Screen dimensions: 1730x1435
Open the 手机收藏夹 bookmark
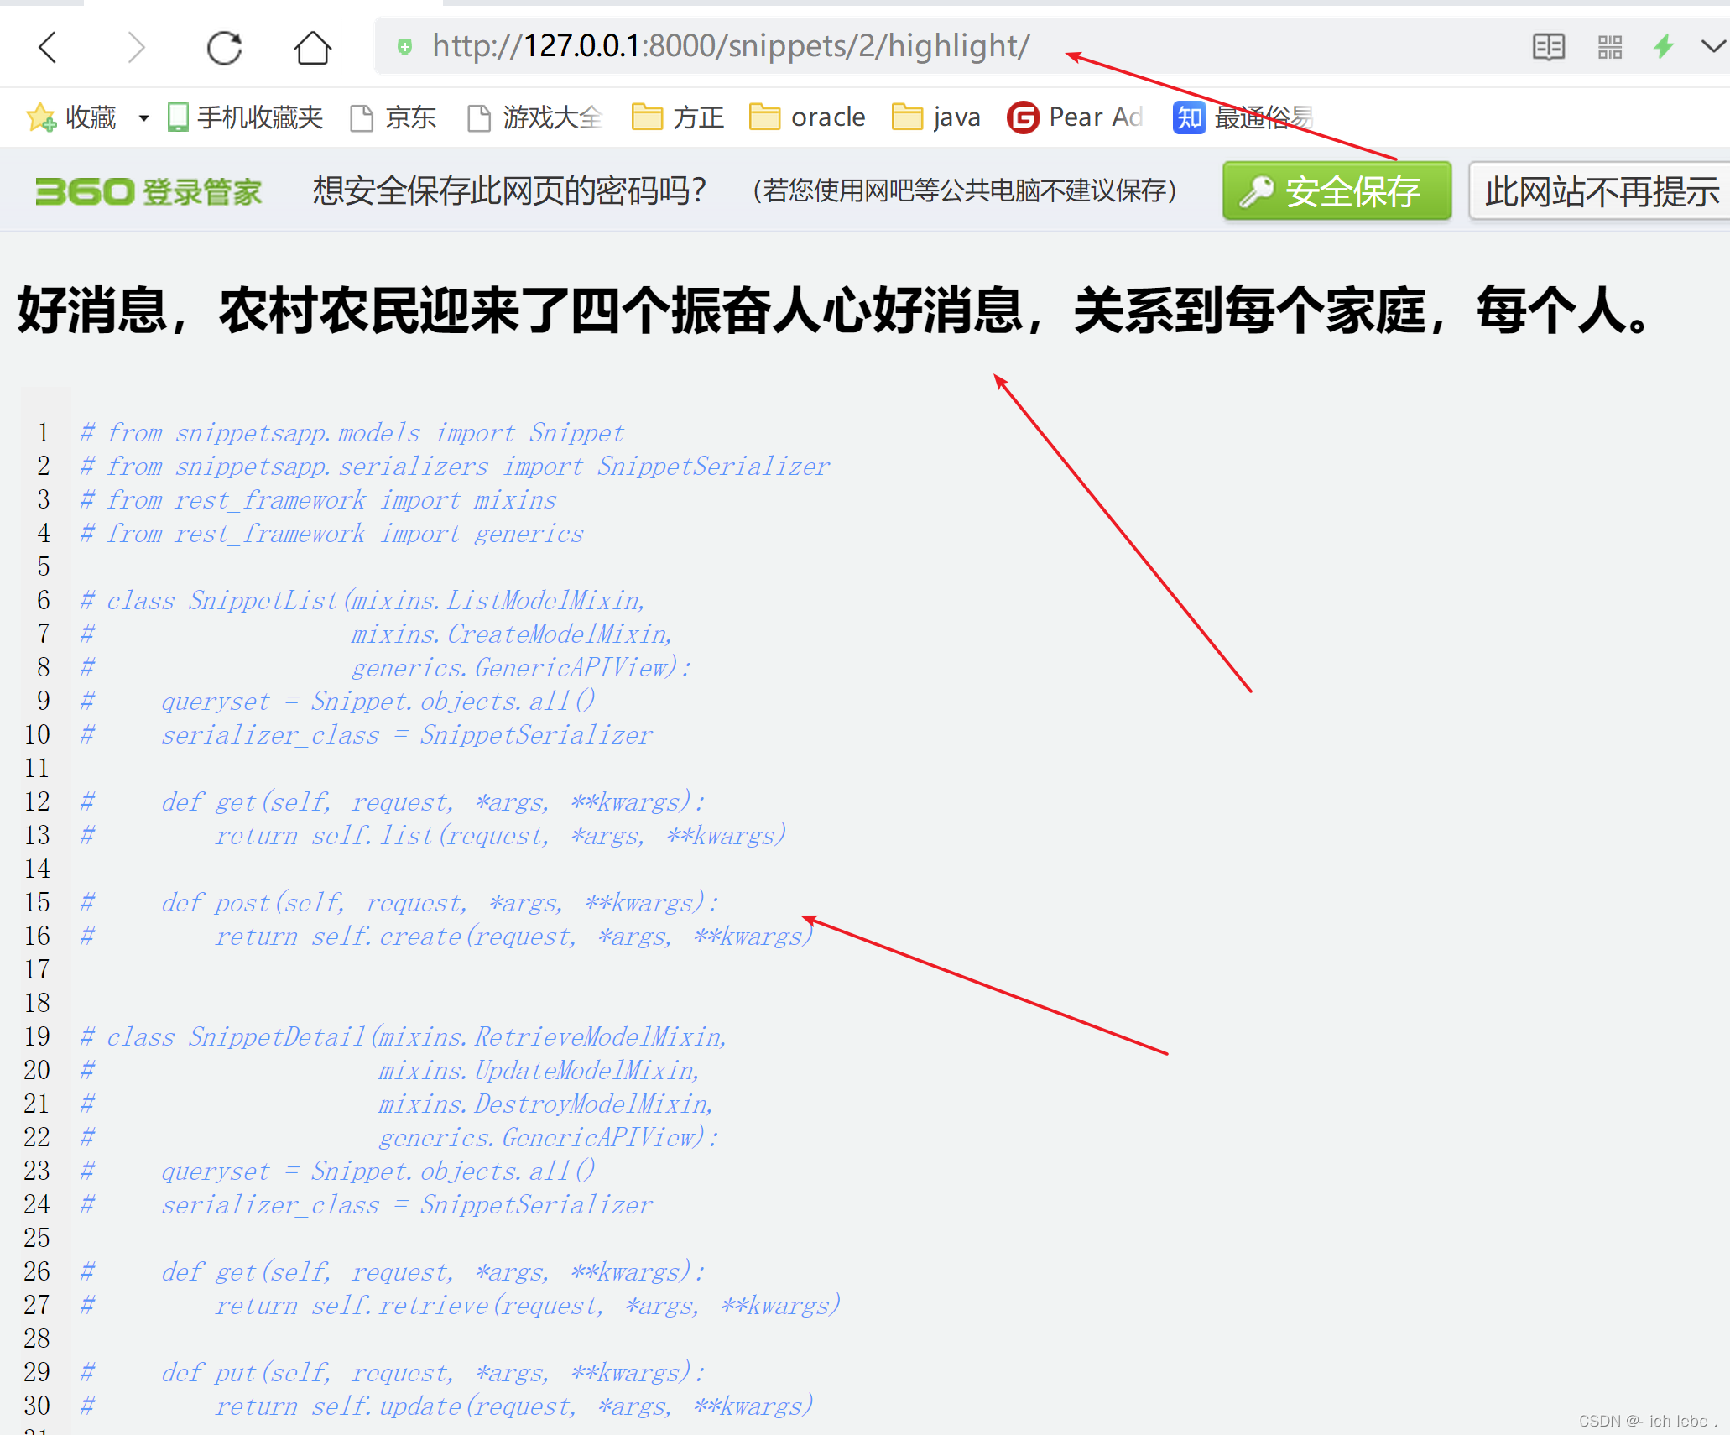245,117
